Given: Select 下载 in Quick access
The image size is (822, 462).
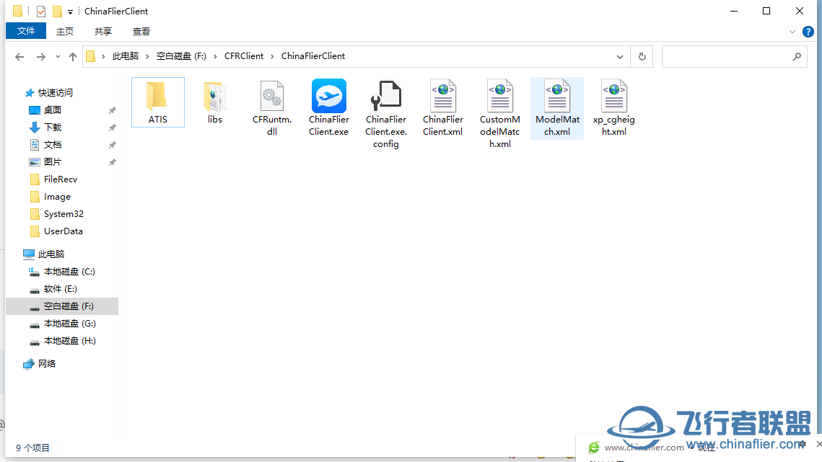Looking at the screenshot, I should [x=53, y=128].
